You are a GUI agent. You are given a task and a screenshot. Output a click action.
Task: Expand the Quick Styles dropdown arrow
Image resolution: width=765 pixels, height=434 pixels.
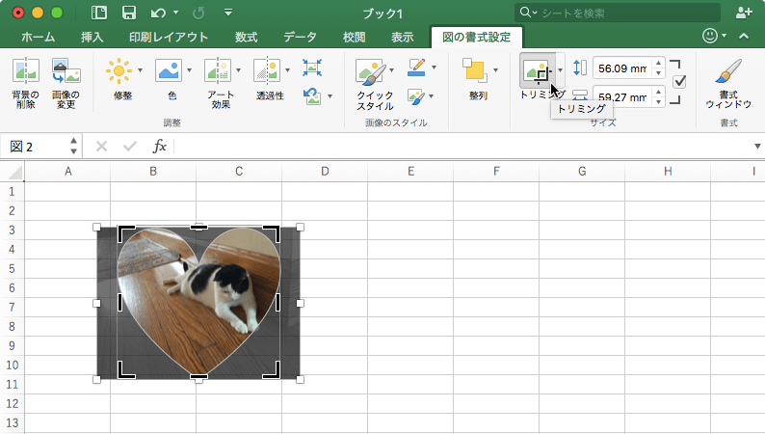(392, 70)
